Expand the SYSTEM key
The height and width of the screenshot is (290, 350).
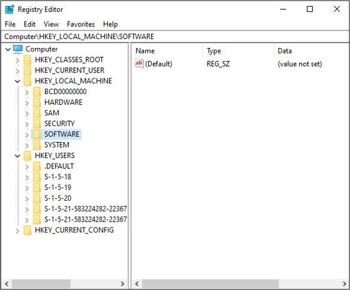pyautogui.click(x=27, y=146)
